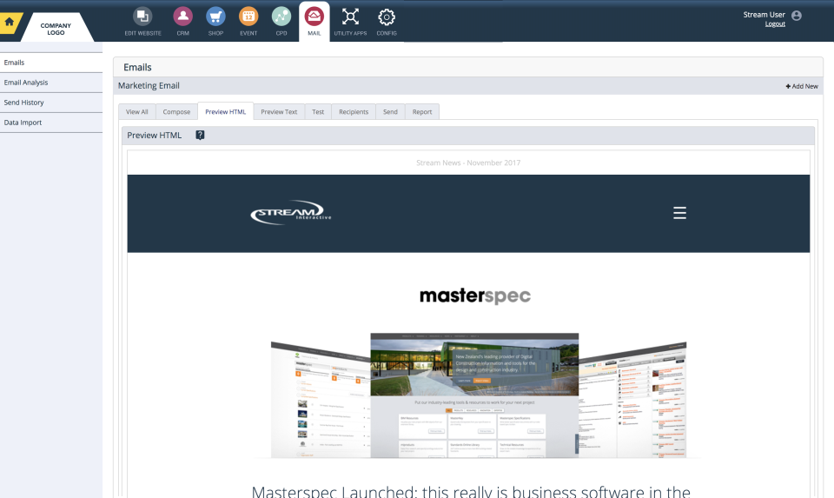Click the 'Stream User' name text
834x498 pixels.
764,15
